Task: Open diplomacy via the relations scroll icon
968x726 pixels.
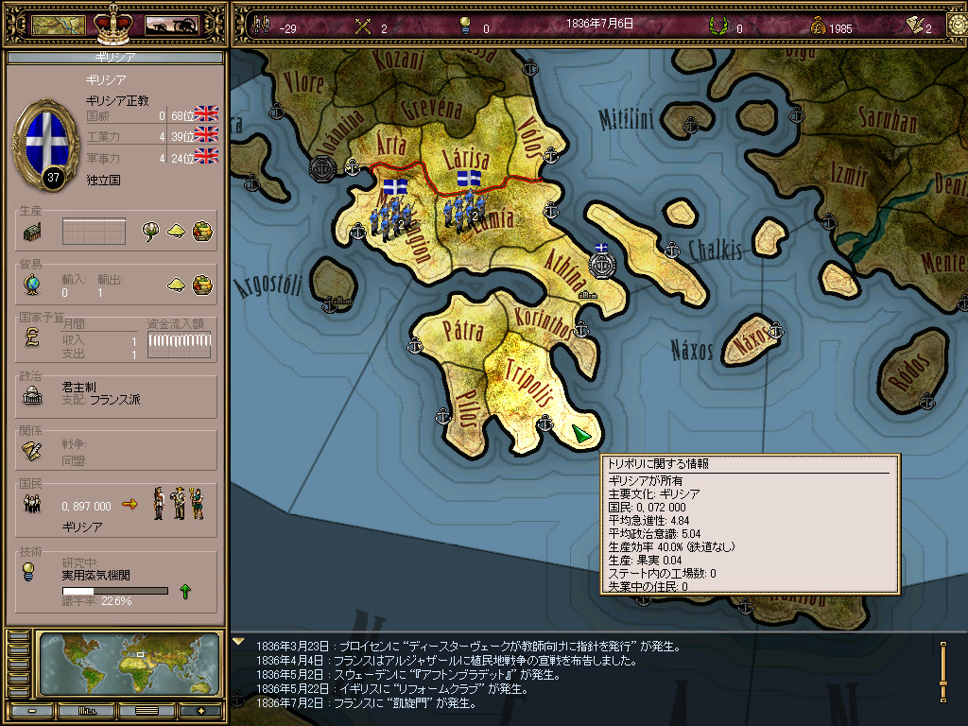Action: (32, 451)
